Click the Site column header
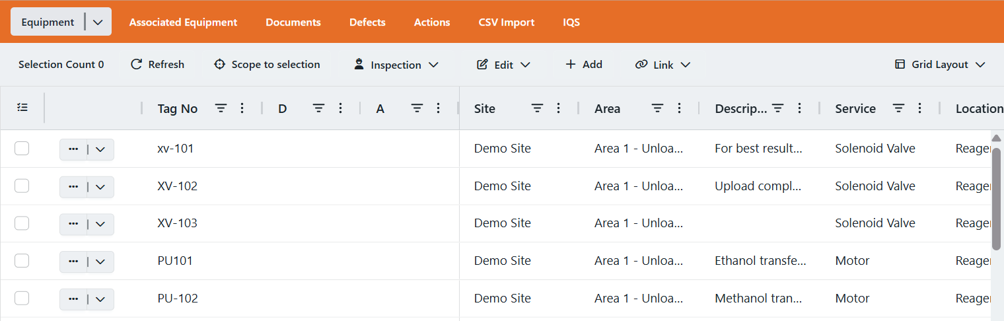1004x321 pixels. (485, 109)
